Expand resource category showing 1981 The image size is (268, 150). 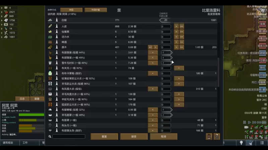pyautogui.click(x=2, y=37)
